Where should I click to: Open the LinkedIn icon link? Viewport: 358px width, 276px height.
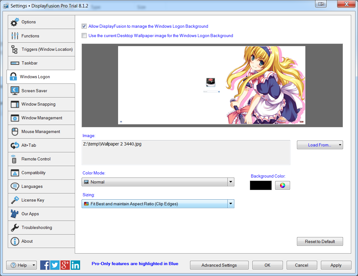[x=75, y=265]
